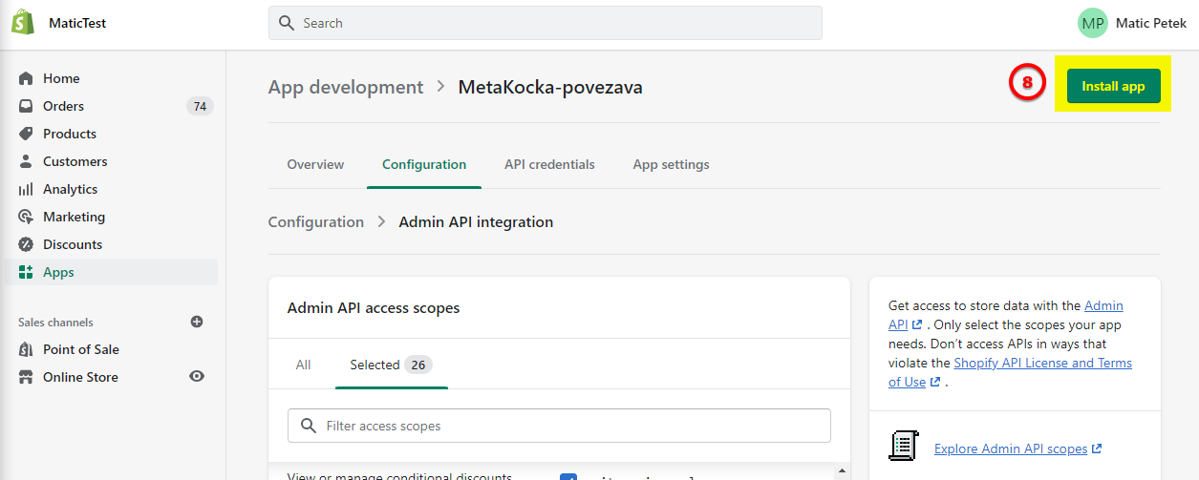Image resolution: width=1199 pixels, height=480 pixels.
Task: Click the Orders count badge 74
Action: (200, 106)
